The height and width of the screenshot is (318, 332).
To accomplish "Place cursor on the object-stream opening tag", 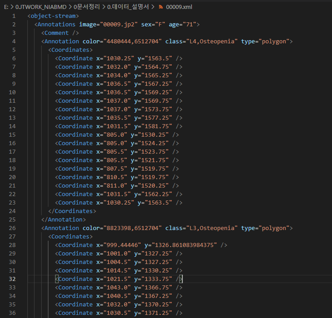I will [x=53, y=16].
